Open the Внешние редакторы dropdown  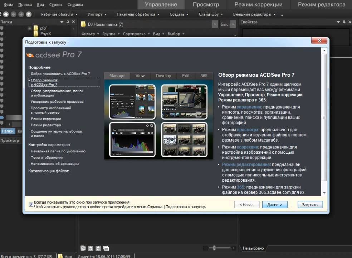(x=254, y=14)
